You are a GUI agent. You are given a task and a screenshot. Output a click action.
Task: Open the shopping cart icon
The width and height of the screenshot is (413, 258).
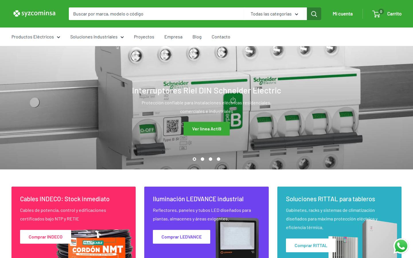377,14
